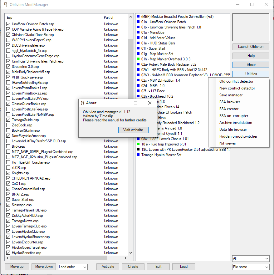Image resolution: width=274 pixels, height=275 pixels.
Task: Click black status square of 19k. Lovers with PK
Action: (138, 150)
